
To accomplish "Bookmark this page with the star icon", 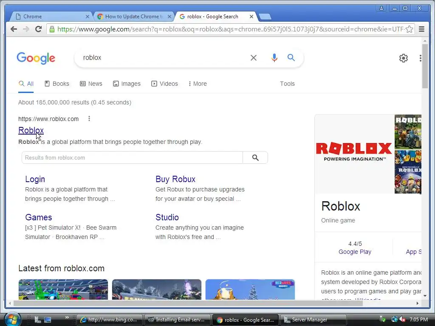I will [409, 29].
